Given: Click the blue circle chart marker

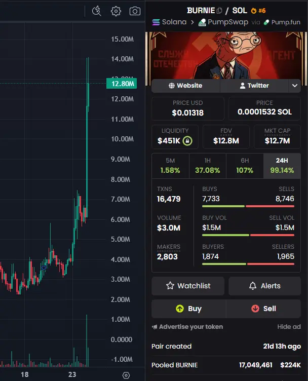Looking at the screenshot, I should [44, 268].
